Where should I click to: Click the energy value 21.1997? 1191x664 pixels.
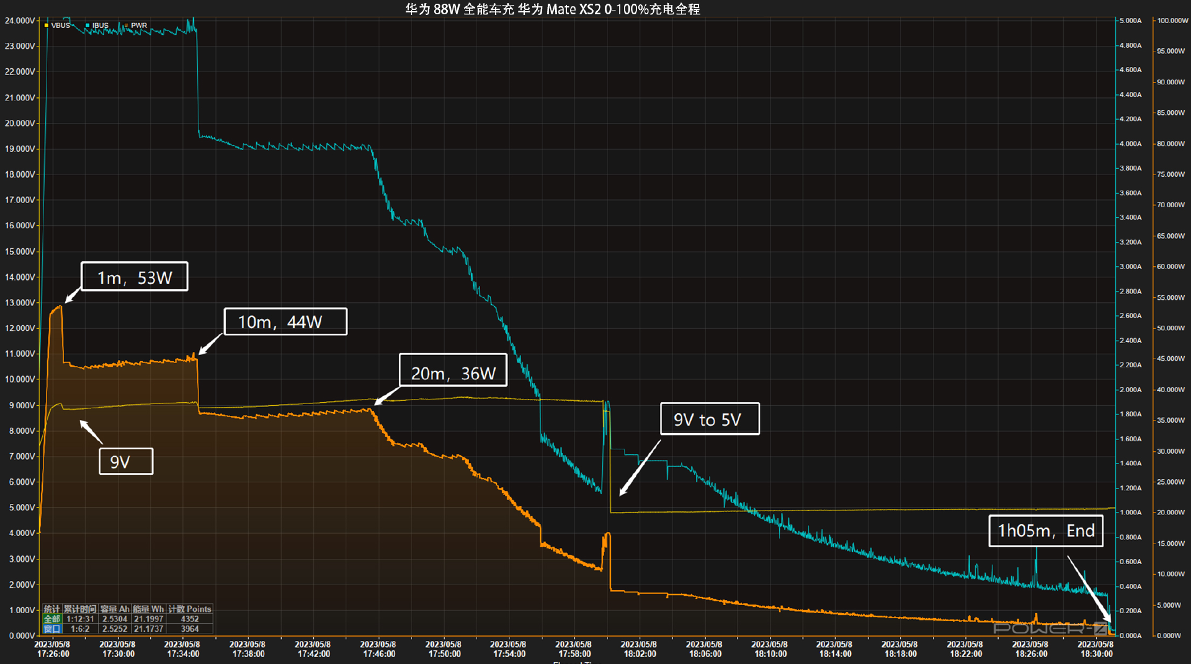(149, 619)
